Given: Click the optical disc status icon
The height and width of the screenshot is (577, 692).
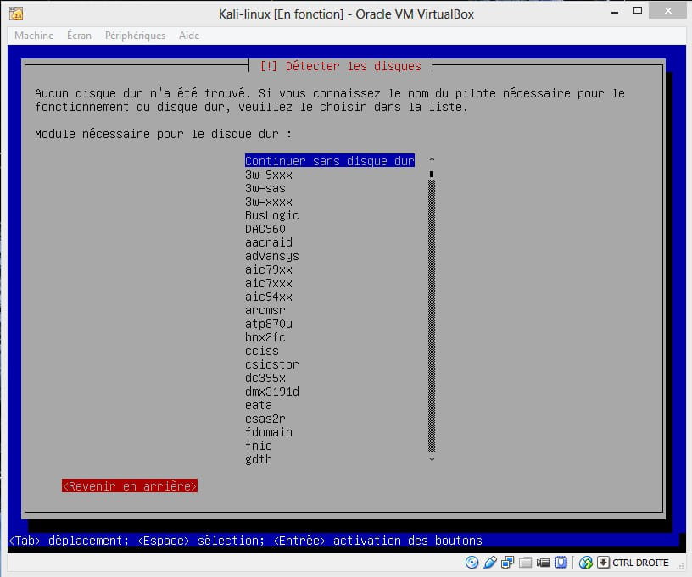Looking at the screenshot, I should tap(472, 563).
